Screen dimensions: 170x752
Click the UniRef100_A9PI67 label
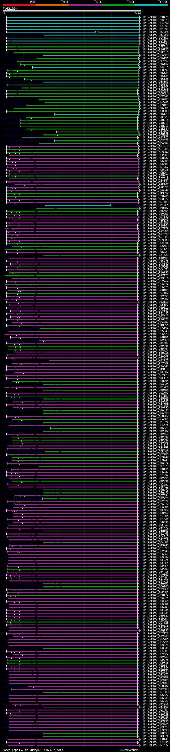[156, 185]
